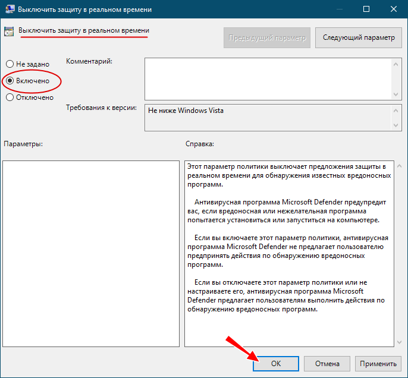Click the 'Не ниже Windows Vista' text

(x=186, y=111)
